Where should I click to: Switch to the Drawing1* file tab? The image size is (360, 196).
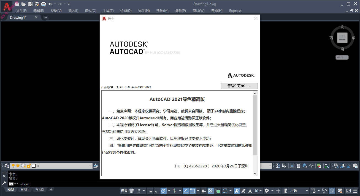[x=18, y=18]
